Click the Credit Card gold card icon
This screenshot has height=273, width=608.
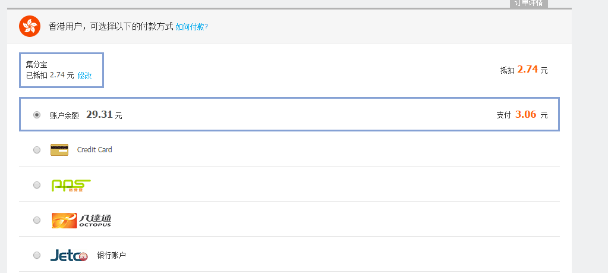tap(59, 150)
